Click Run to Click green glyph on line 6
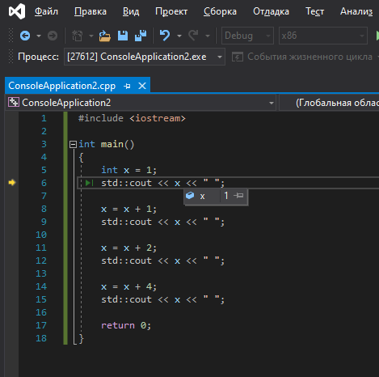The image size is (379, 377). click(x=89, y=183)
